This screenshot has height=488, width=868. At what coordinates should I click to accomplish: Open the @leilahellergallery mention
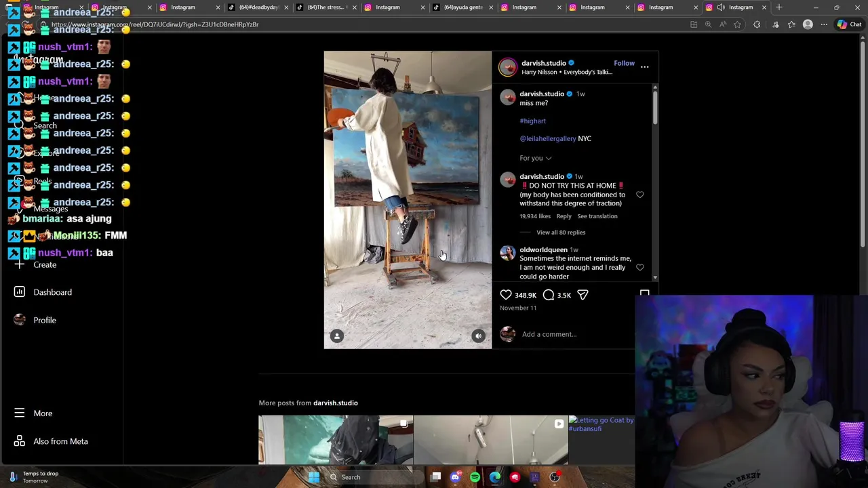(x=547, y=138)
